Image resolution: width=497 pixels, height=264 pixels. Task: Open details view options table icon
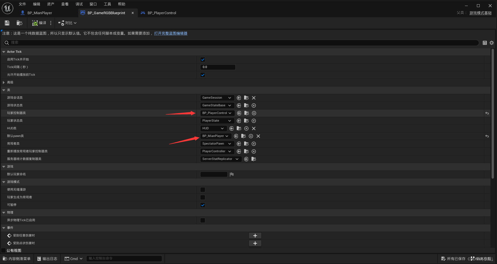[485, 43]
